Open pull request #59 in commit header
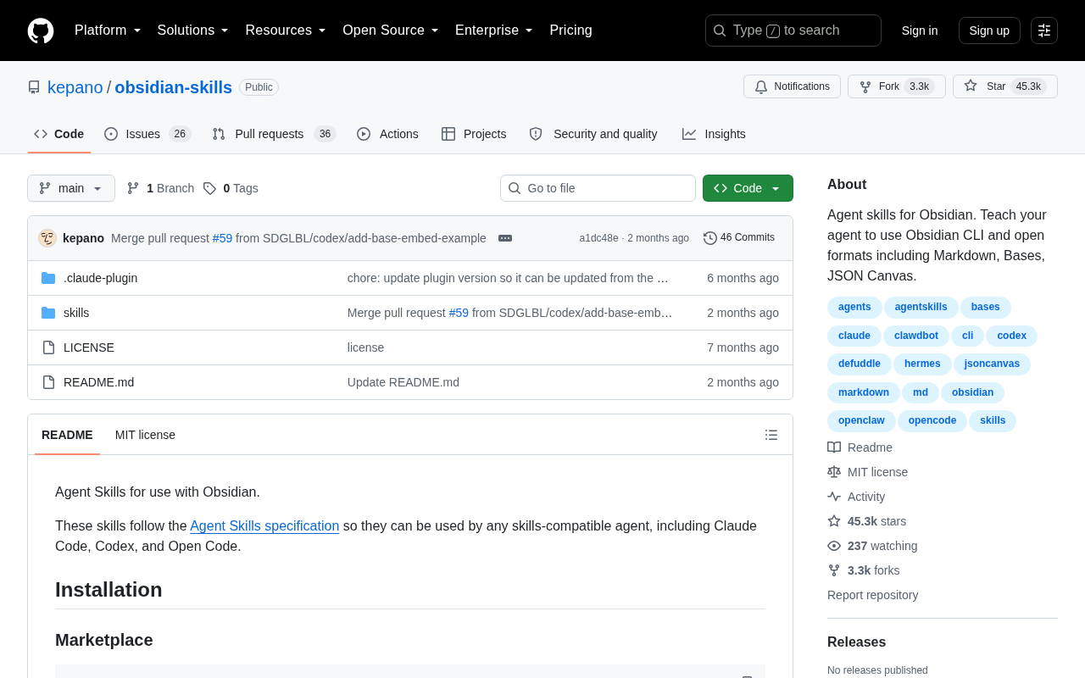This screenshot has height=678, width=1085. tap(222, 238)
